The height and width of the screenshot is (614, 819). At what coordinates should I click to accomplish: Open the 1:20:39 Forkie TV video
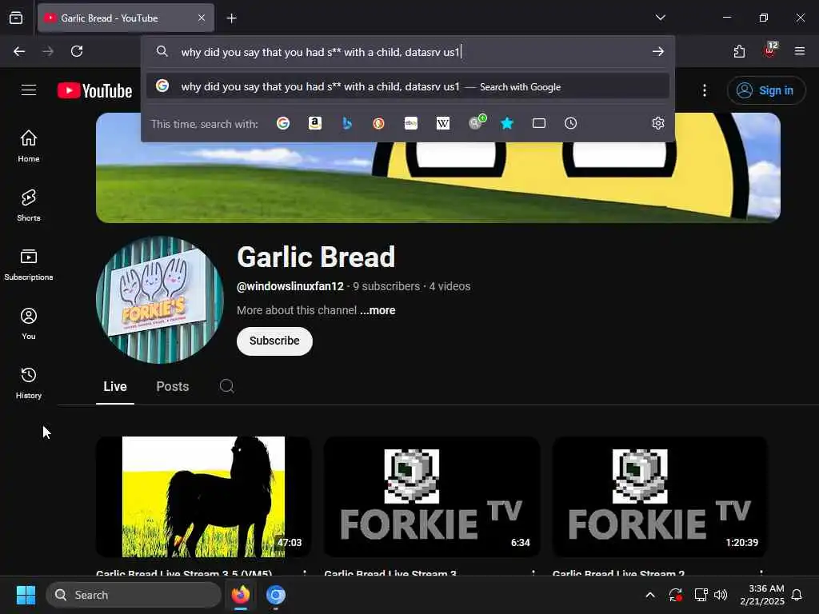(x=660, y=496)
